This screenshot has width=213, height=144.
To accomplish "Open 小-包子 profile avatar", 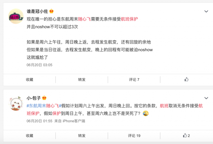I will 16,103.
